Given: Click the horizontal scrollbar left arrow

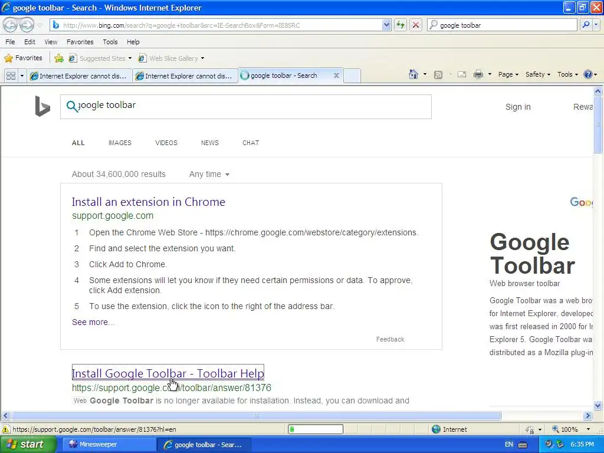Looking at the screenshot, I should [6, 416].
